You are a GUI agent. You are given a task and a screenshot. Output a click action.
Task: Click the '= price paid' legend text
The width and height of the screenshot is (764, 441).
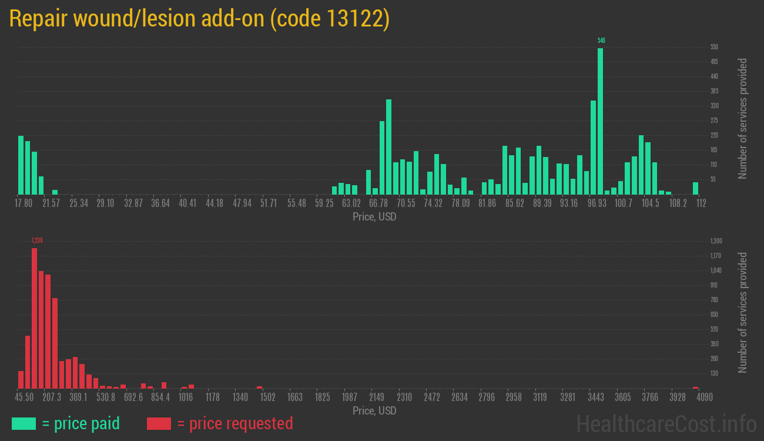click(x=81, y=423)
